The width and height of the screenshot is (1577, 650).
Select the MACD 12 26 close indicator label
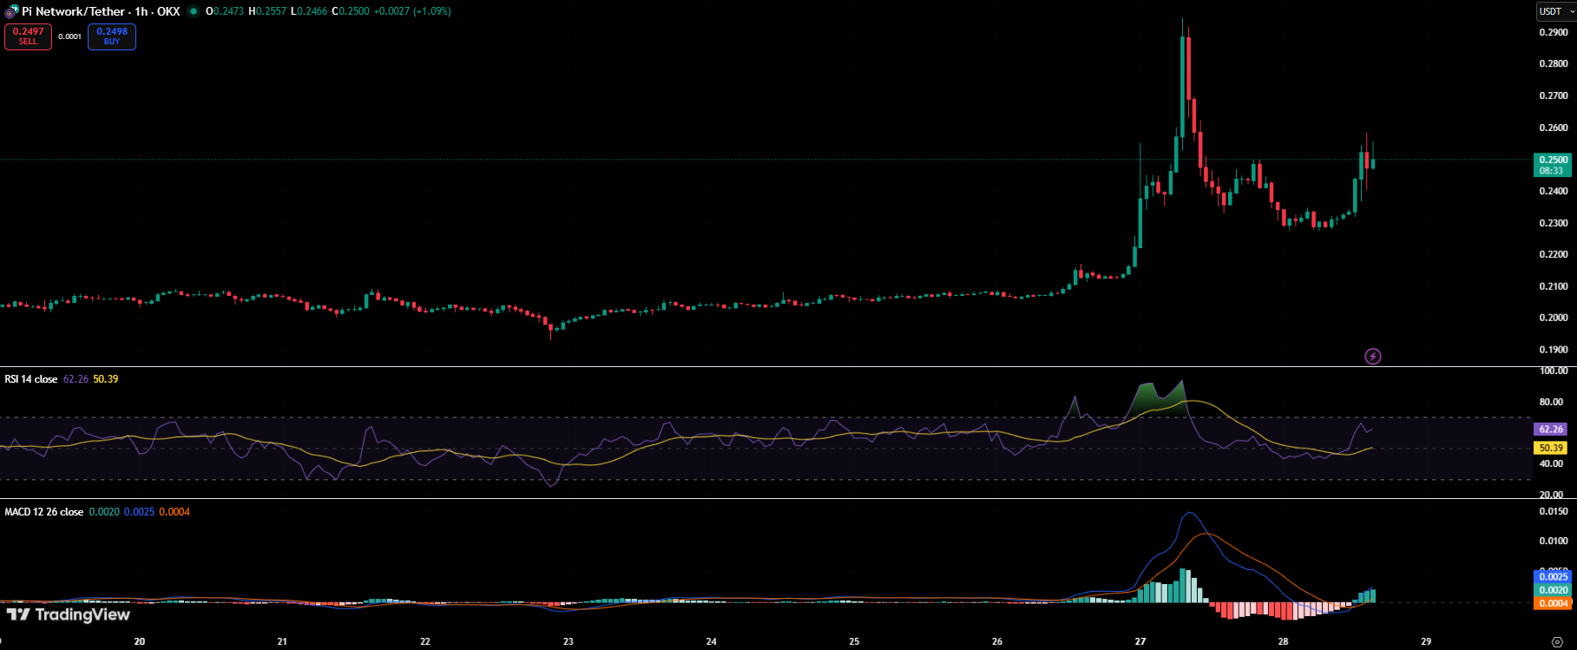44,512
